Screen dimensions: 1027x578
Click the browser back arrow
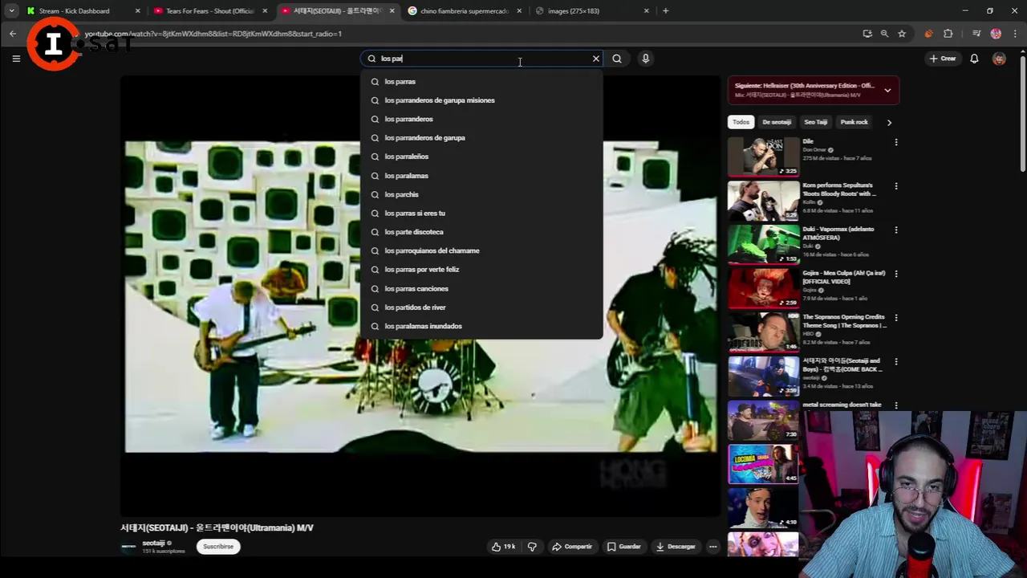click(13, 34)
